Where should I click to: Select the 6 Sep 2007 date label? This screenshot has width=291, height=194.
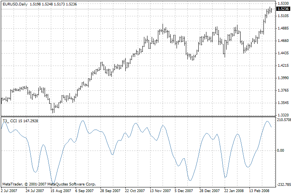84,191
